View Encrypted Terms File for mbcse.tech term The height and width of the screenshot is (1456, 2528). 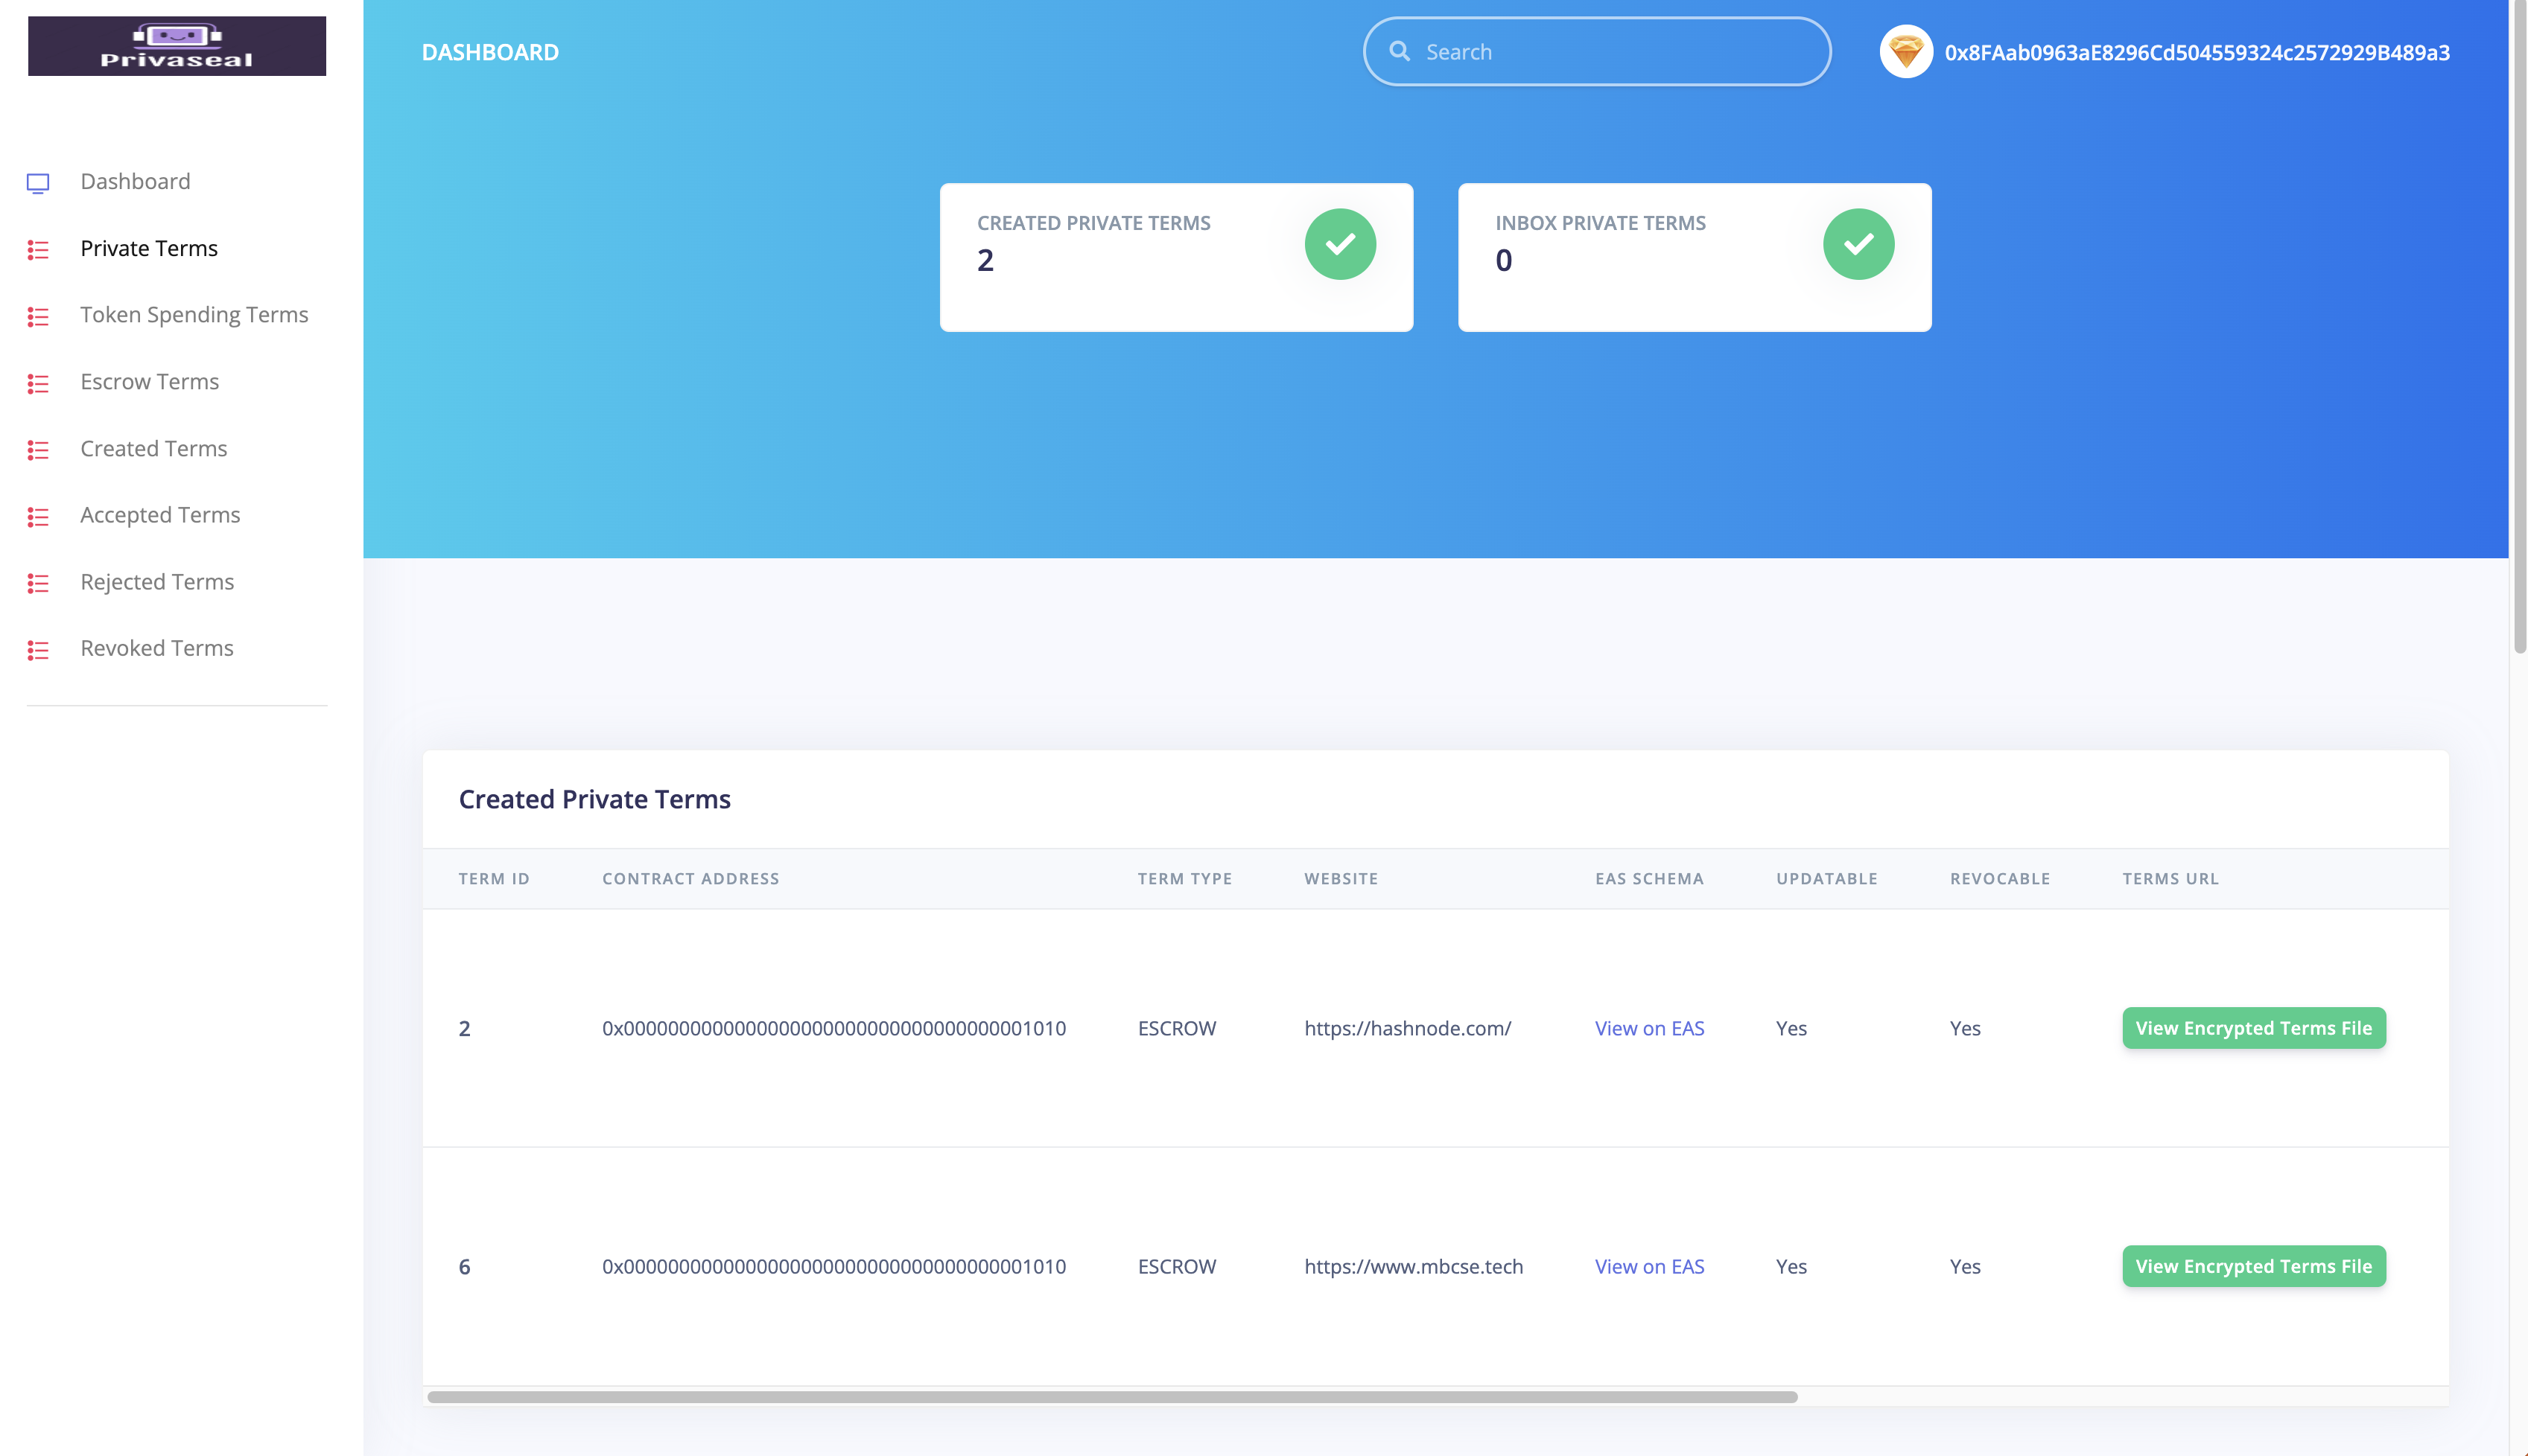(x=2253, y=1266)
